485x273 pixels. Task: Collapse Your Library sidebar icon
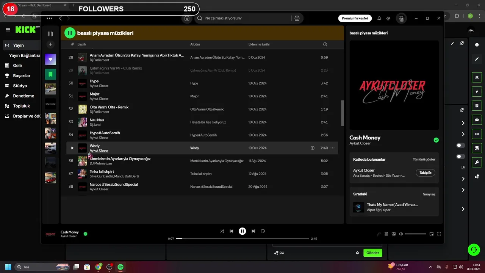(50, 34)
